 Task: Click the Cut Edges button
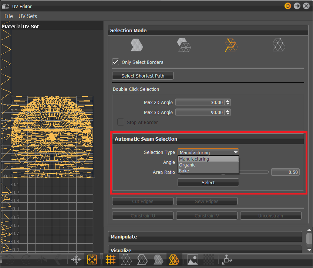[x=143, y=201]
